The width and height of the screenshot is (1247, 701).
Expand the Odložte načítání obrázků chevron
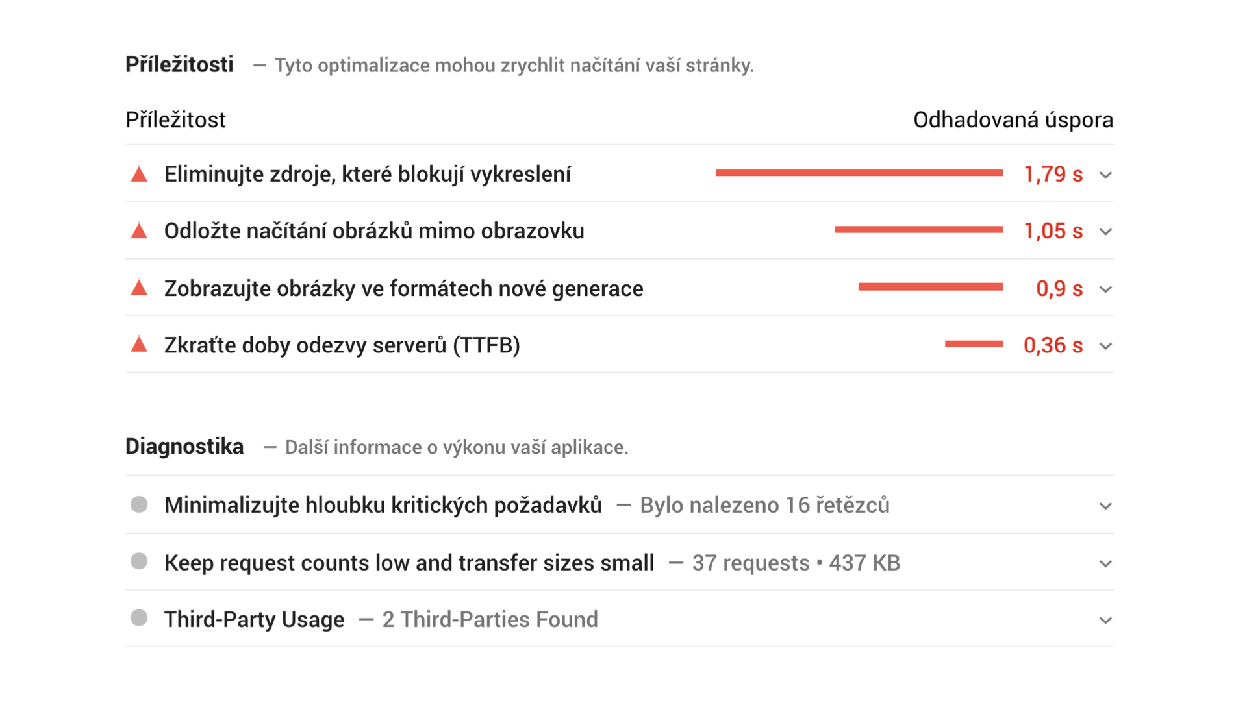pos(1105,232)
